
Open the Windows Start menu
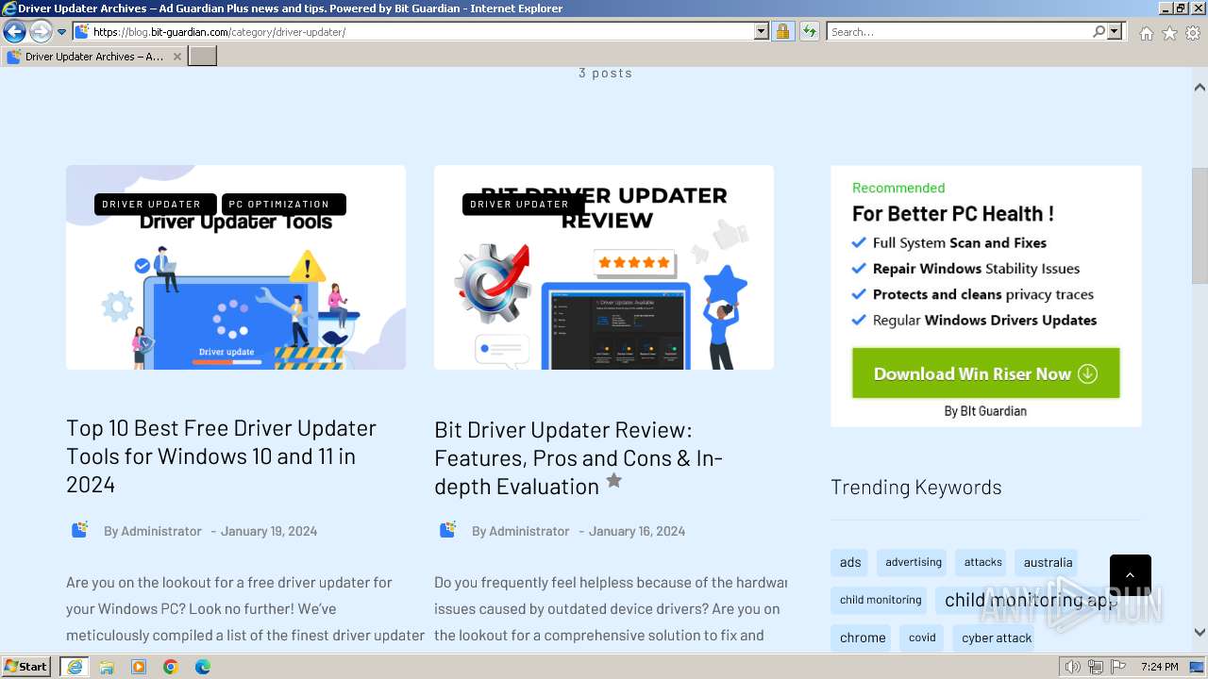coord(26,667)
